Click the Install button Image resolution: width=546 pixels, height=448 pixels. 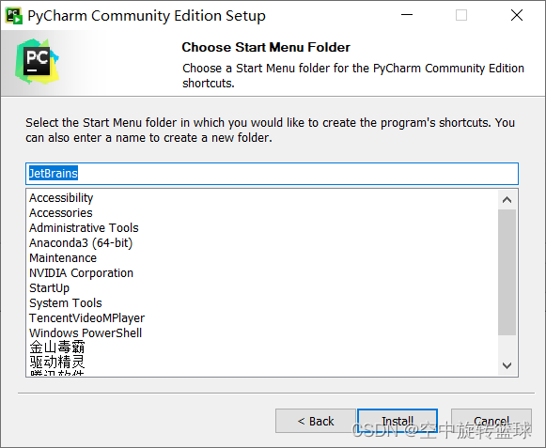[398, 421]
